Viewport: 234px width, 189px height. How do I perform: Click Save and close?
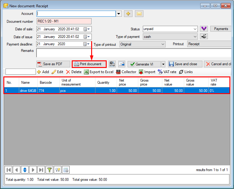click(x=185, y=64)
